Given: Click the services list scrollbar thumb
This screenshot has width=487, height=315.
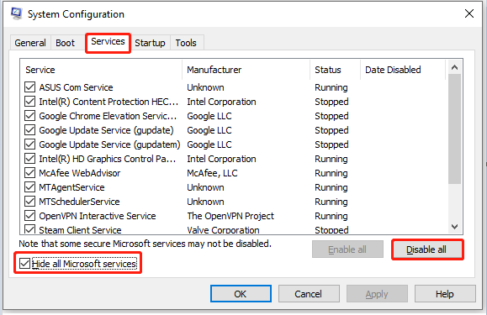Looking at the screenshot, I should 455,129.
